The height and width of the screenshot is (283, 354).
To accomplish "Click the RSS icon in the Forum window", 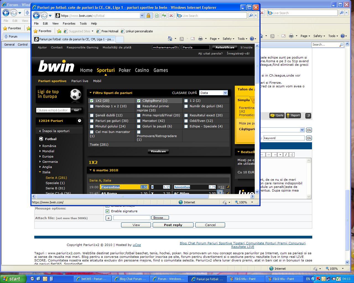I will pyautogui.click(x=272, y=36).
